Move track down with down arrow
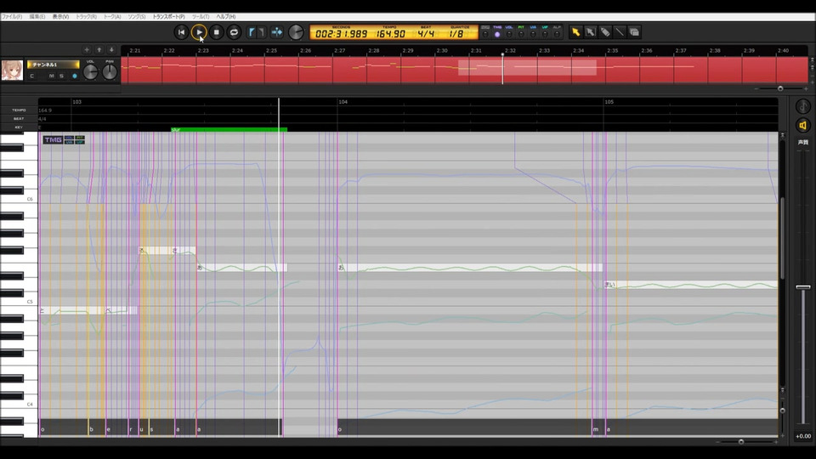816x459 pixels. tap(111, 50)
